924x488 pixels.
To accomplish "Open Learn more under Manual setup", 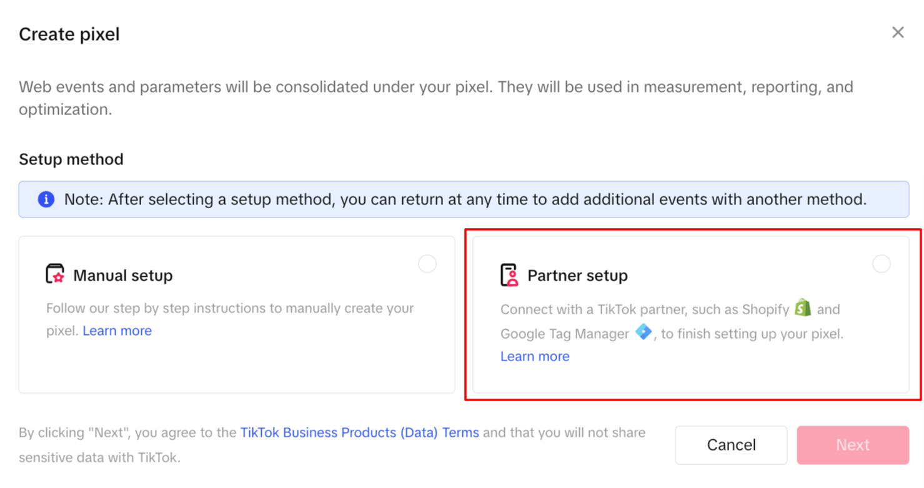I will (117, 331).
